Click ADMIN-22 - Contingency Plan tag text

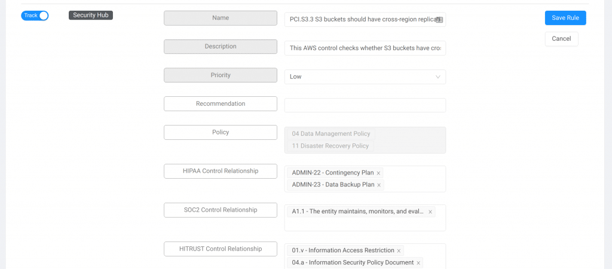[332, 173]
